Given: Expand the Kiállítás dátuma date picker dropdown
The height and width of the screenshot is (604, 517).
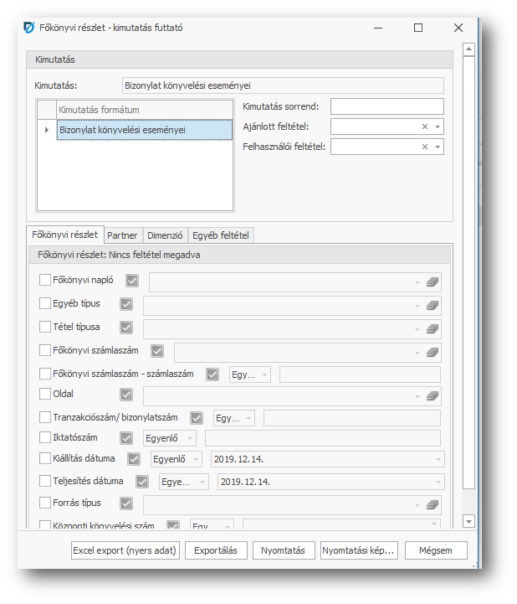Looking at the screenshot, I should tap(438, 459).
